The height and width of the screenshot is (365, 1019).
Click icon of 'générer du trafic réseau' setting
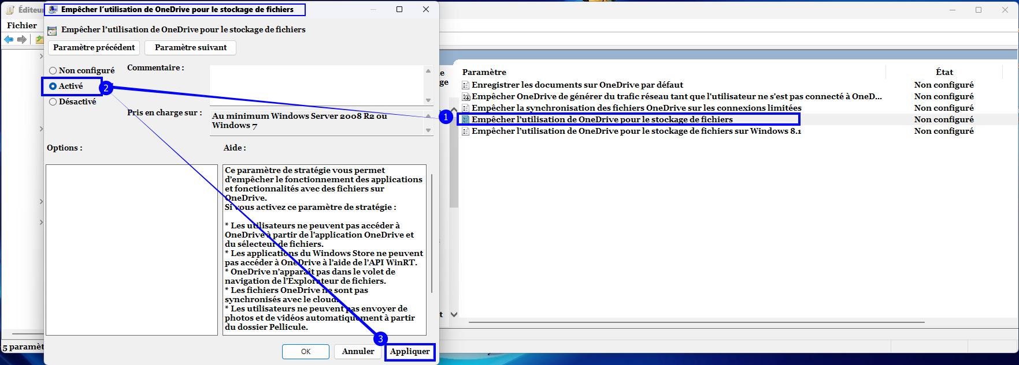coord(466,97)
